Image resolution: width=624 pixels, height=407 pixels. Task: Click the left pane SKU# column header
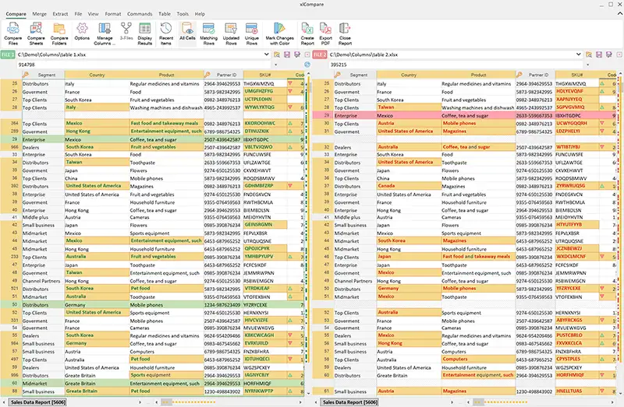click(x=265, y=75)
